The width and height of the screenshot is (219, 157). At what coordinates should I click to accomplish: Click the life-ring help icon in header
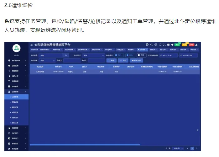147,45
